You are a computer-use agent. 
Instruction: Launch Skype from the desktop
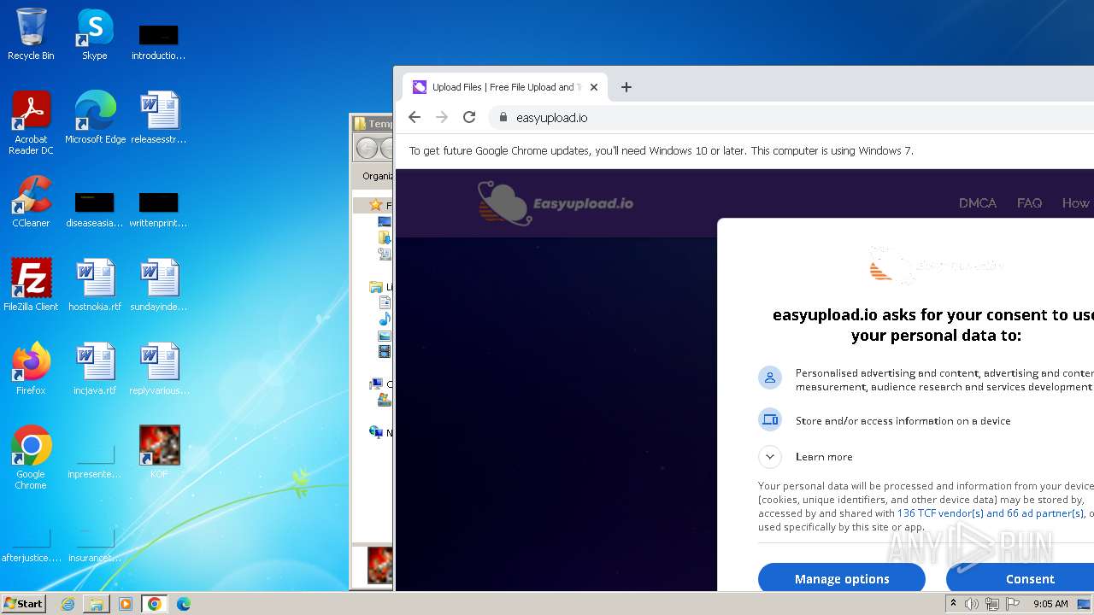tap(95, 34)
